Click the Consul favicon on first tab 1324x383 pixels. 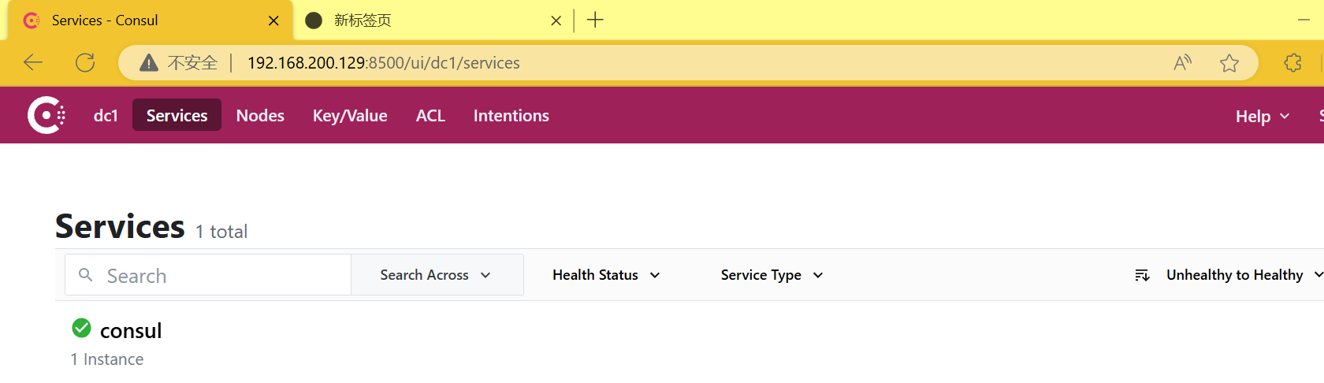tap(32, 20)
